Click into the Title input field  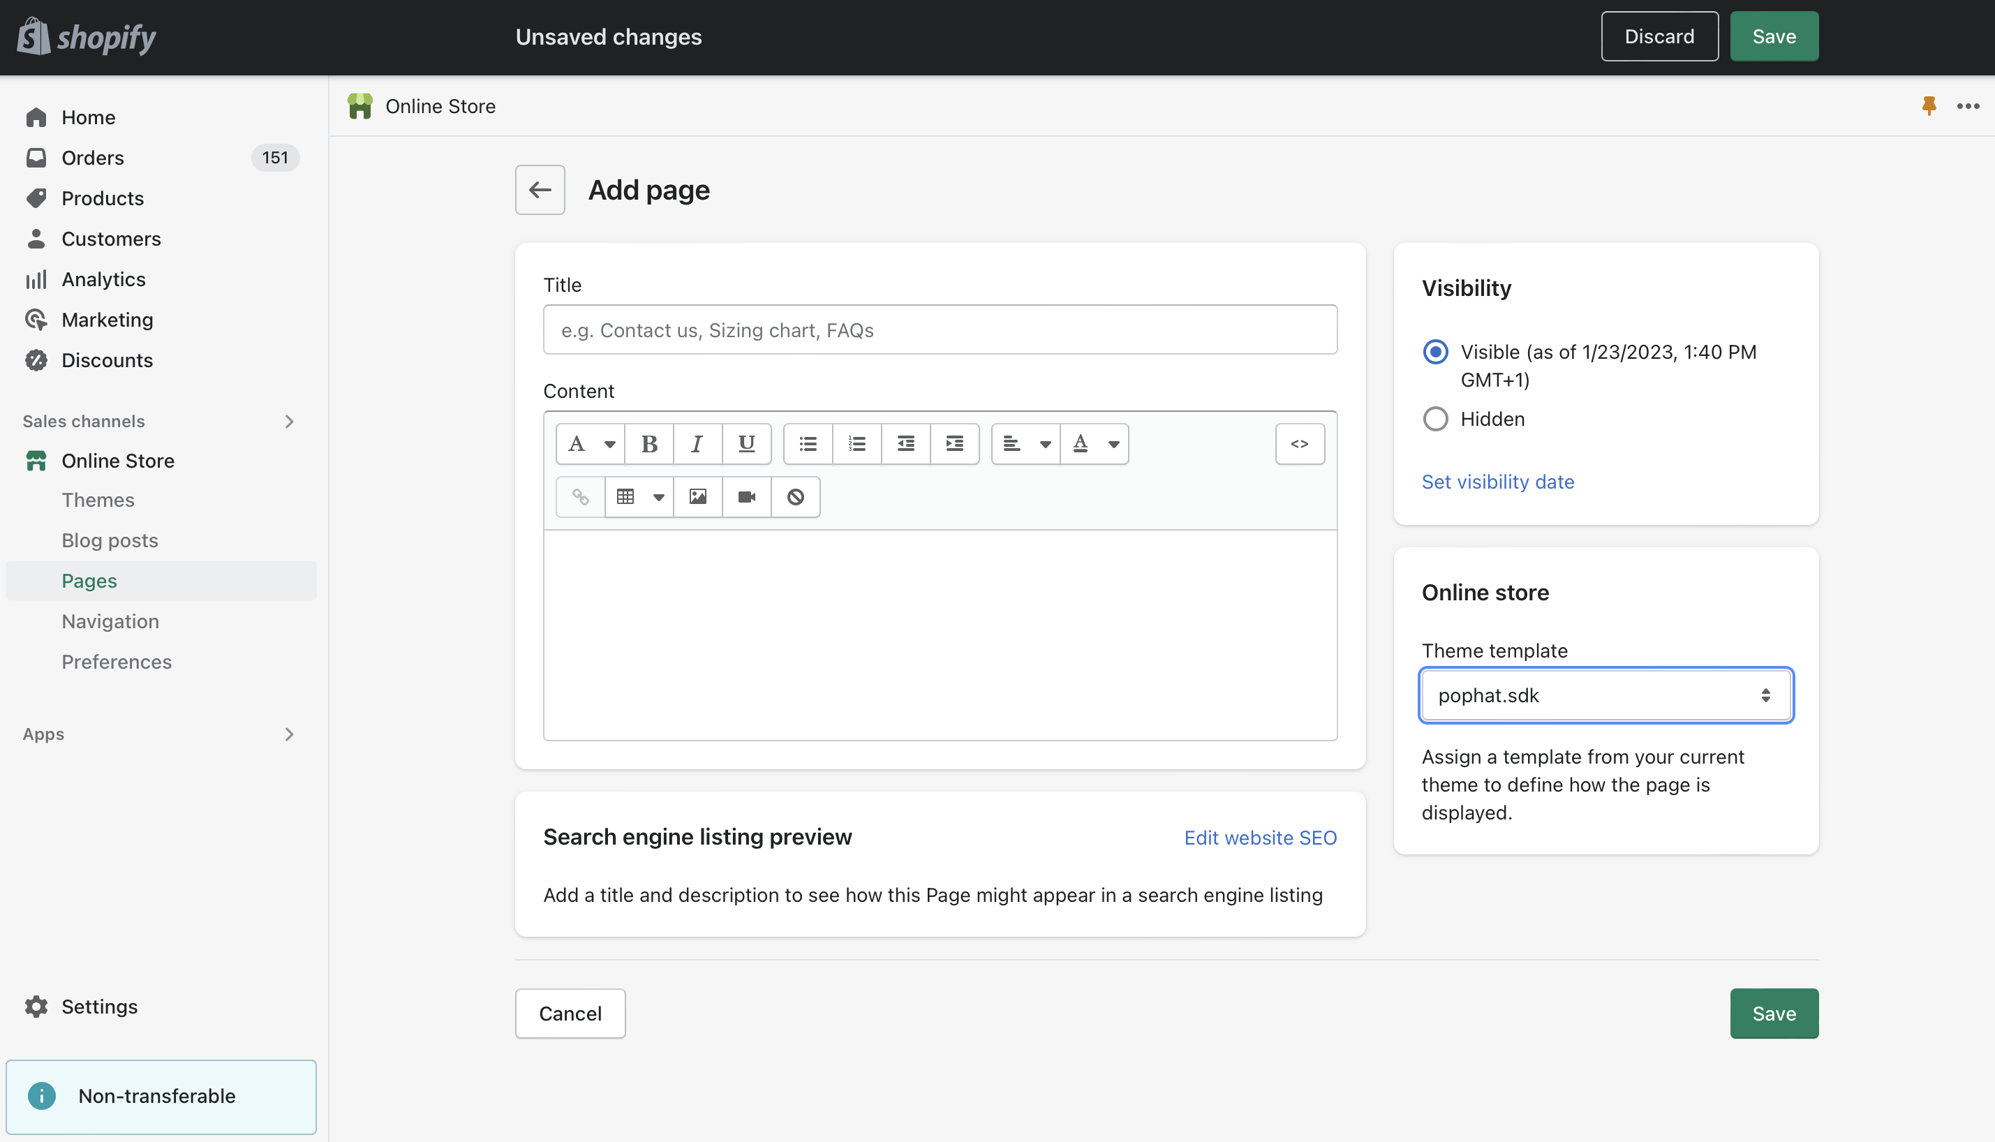pyautogui.click(x=940, y=329)
